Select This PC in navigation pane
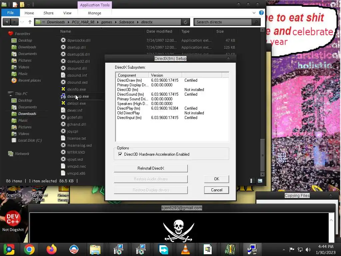 [x=21, y=94]
